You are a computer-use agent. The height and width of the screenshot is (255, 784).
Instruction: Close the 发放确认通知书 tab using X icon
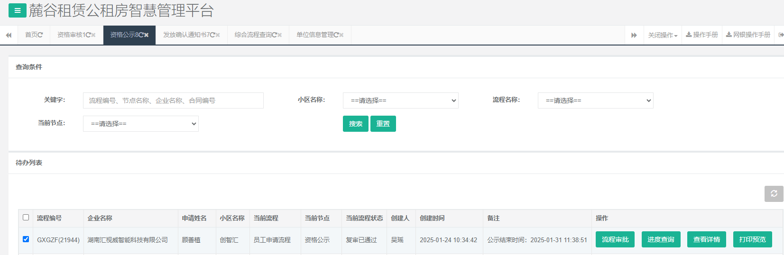pos(218,35)
